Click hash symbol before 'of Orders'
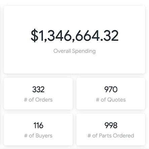The image size is (149, 149). 26,100
